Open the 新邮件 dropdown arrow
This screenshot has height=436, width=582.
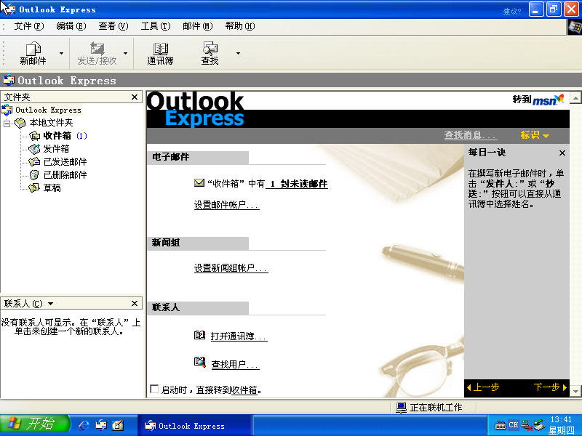pos(62,53)
